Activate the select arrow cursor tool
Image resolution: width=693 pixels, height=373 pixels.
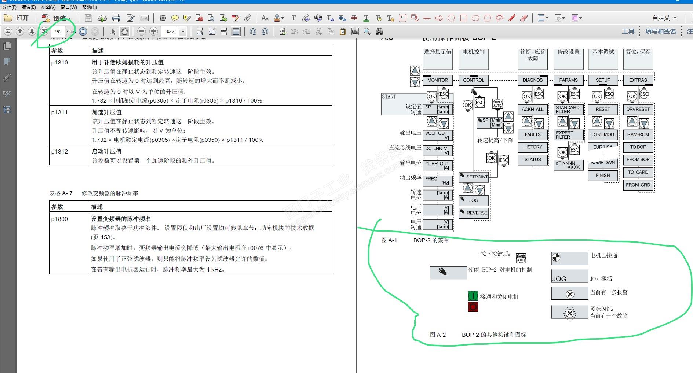coord(113,32)
